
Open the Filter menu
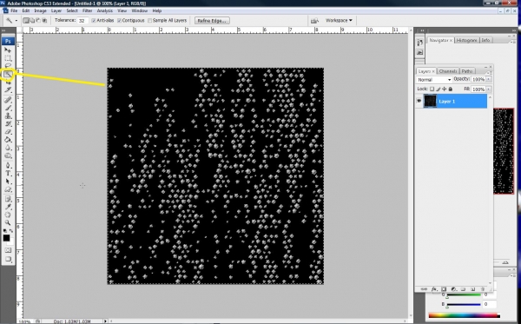87,10
